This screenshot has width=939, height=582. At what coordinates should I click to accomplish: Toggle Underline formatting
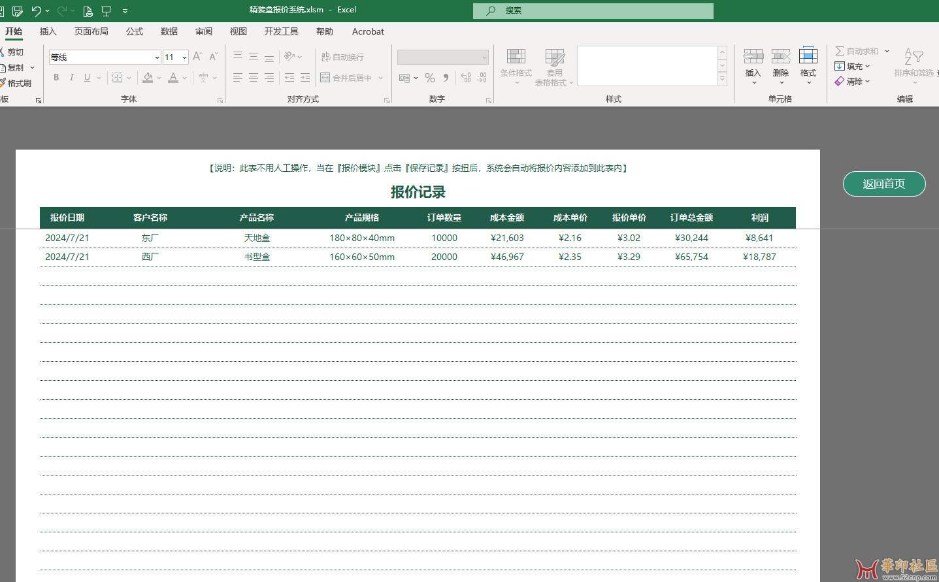(87, 78)
